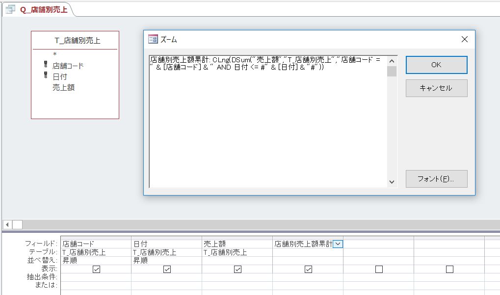Click the 日付 field cell in grid
Image resolution: width=500 pixels, height=295 pixels.
[x=167, y=244]
